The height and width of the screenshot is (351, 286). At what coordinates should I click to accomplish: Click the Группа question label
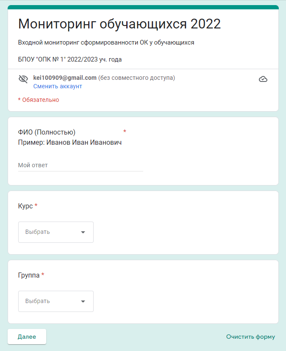(29, 275)
